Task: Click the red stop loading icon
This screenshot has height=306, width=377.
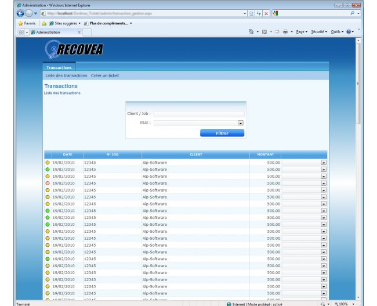Action: (266, 13)
